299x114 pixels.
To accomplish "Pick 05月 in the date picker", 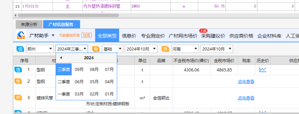I will pos(94,82).
